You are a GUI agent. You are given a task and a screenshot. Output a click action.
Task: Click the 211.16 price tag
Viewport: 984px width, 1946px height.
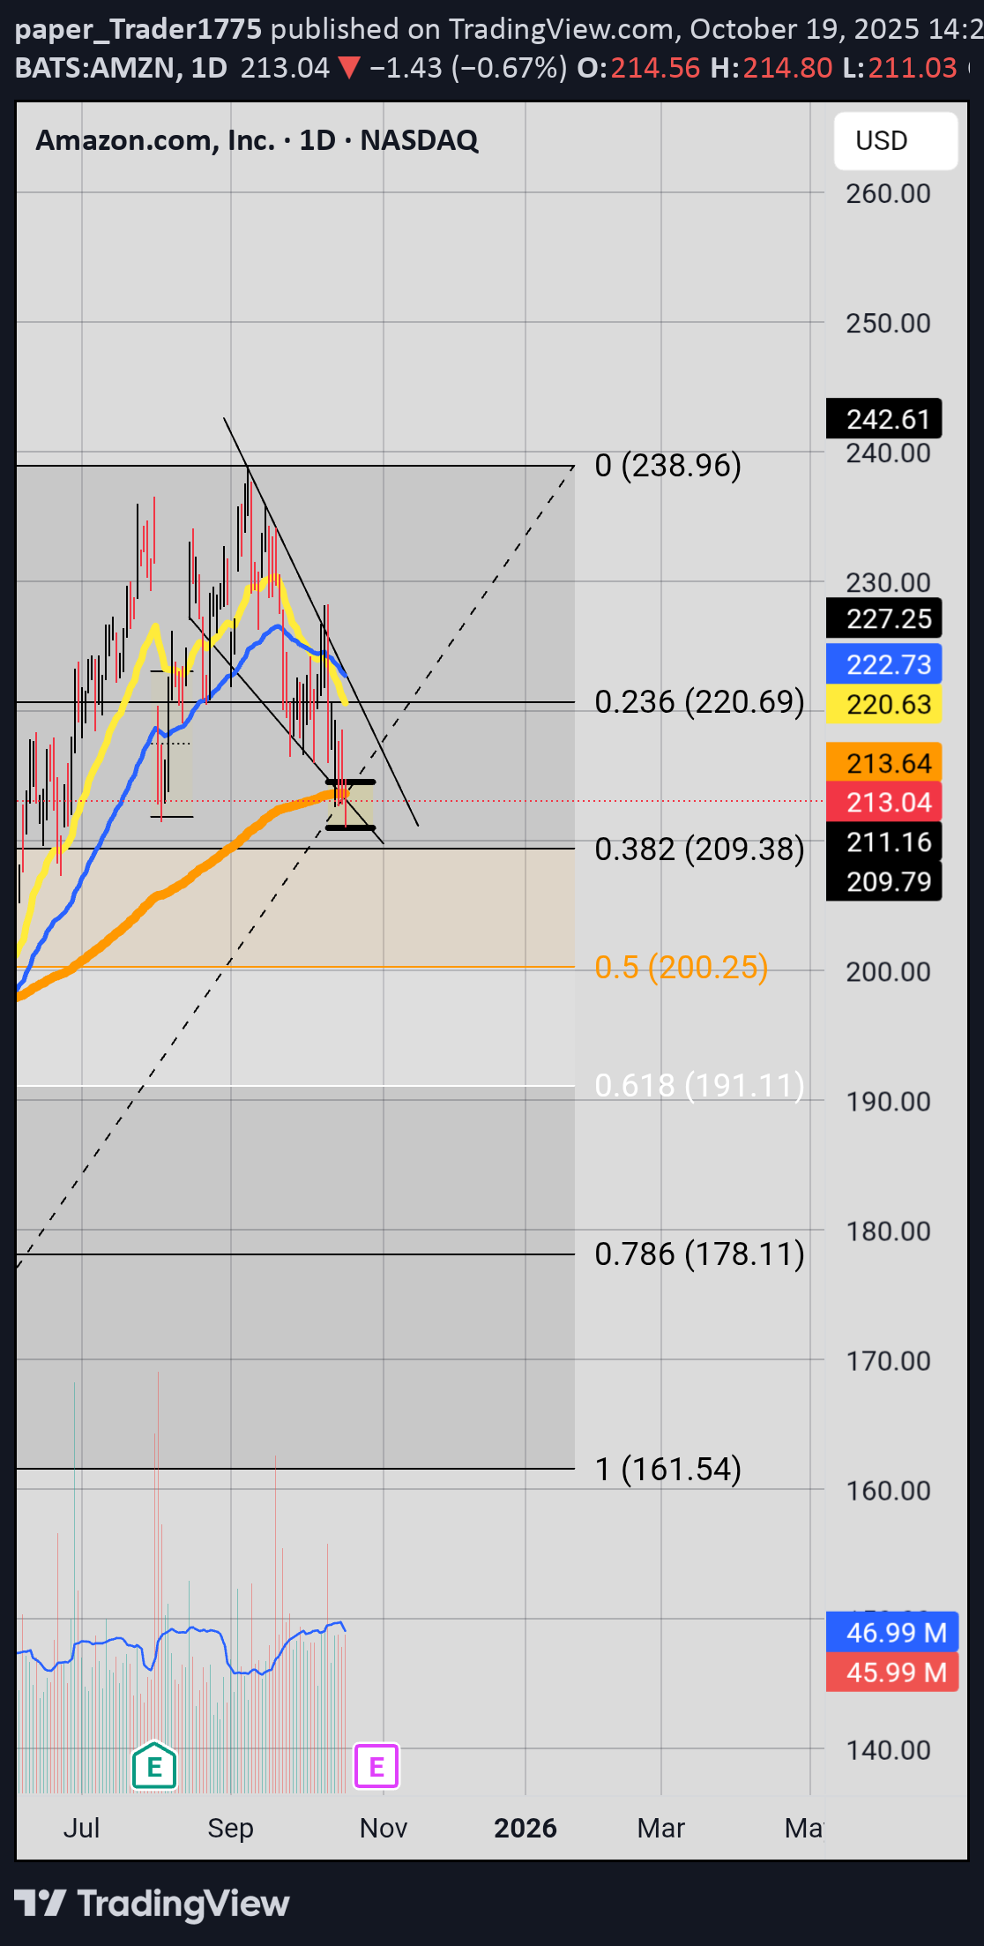[884, 842]
